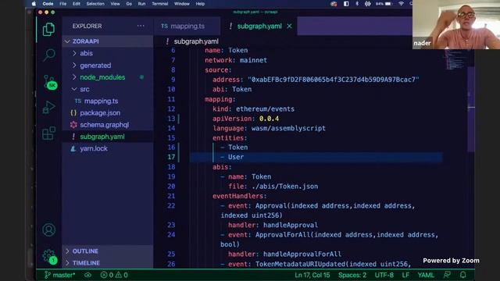Open the Search view icon
500x281 pixels.
point(48,55)
